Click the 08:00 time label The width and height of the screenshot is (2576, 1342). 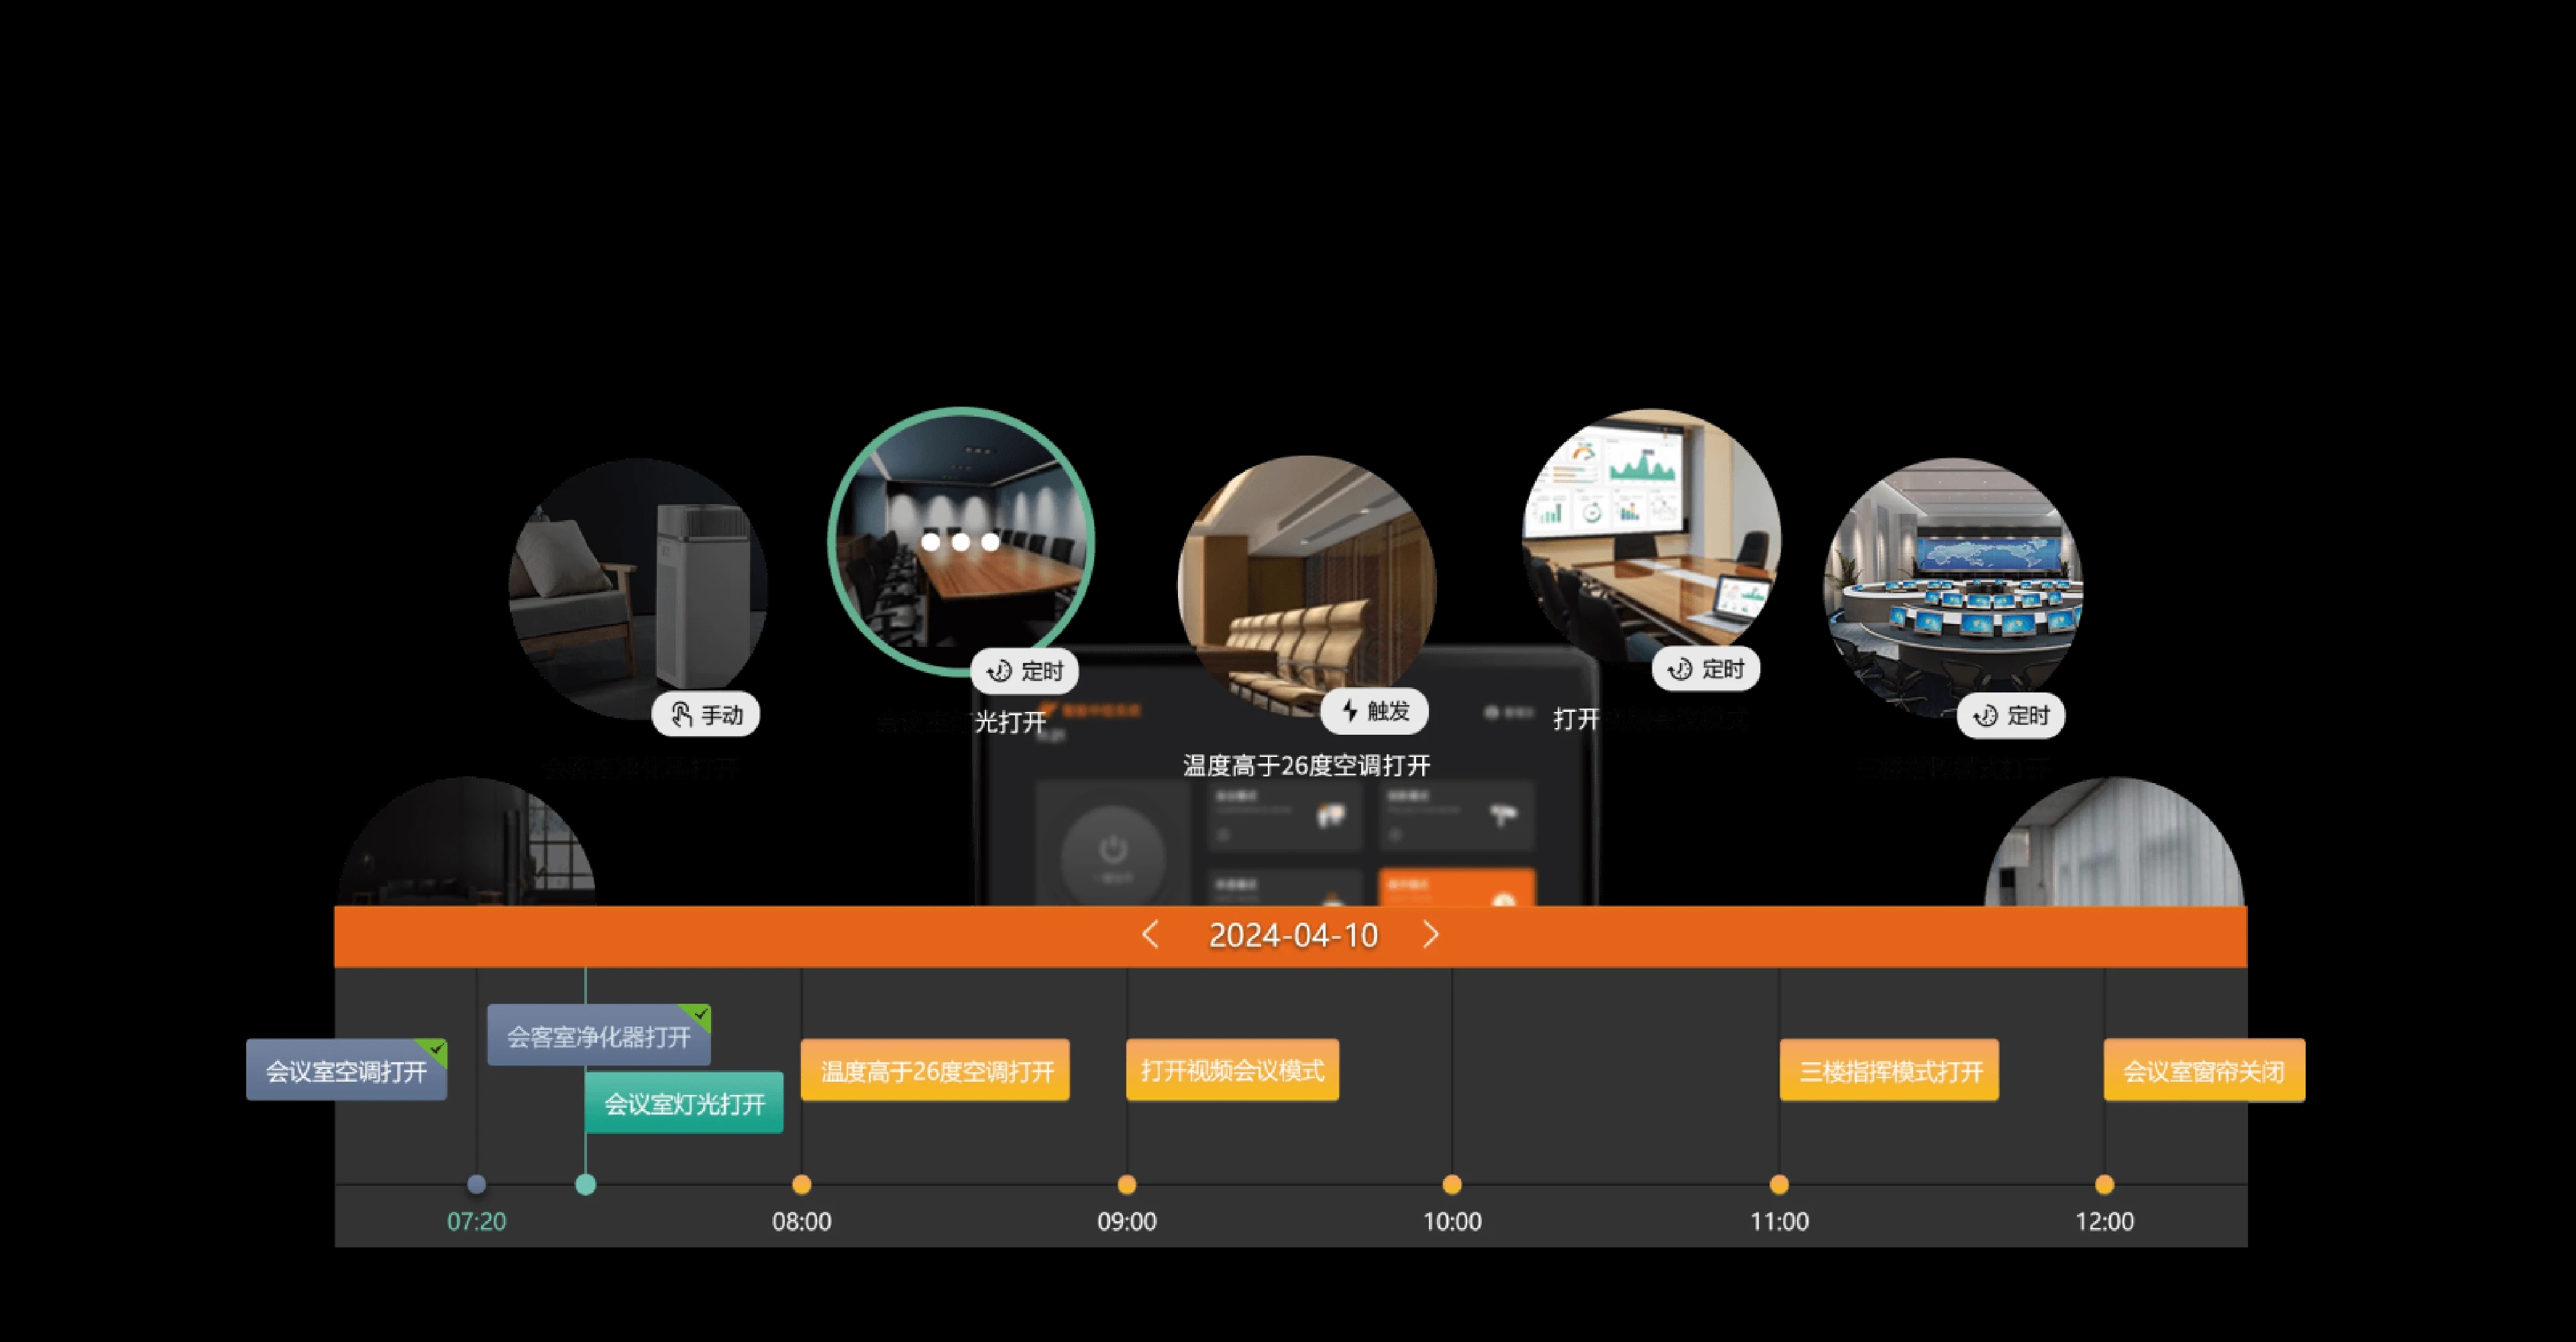pyautogui.click(x=802, y=1221)
